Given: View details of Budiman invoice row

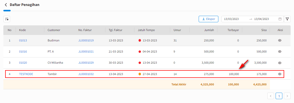Looking at the screenshot, I should tap(279, 40).
